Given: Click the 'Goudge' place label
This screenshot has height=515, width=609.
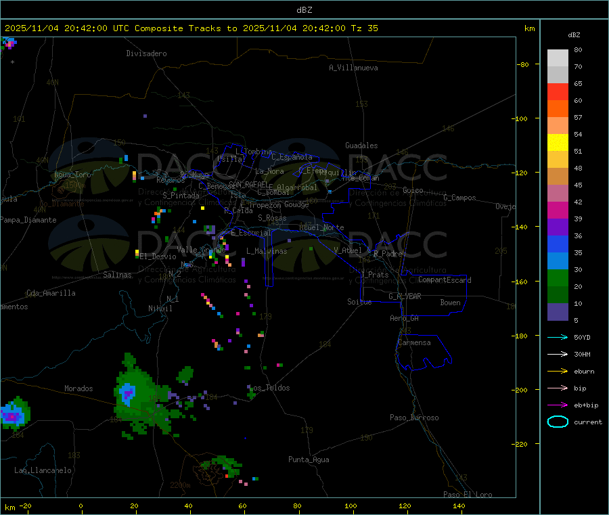Looking at the screenshot, I should pos(296,204).
